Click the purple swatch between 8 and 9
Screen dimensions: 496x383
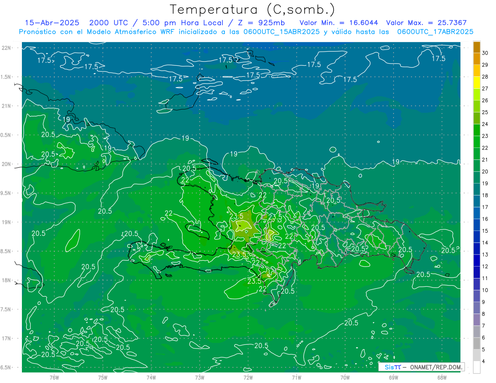point(477,308)
